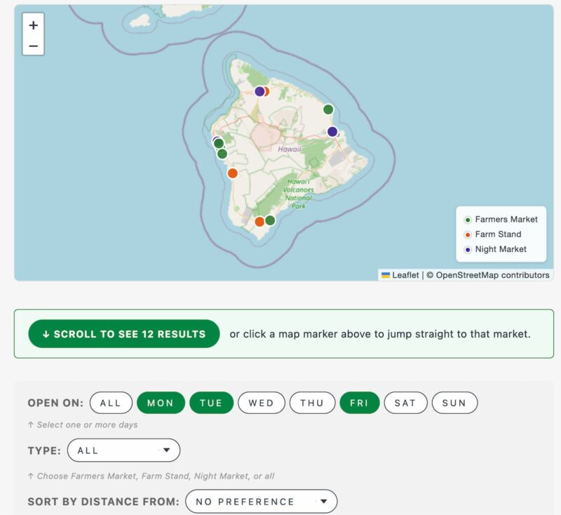This screenshot has width=561, height=515.
Task: Select the green Farmers Market marker near southern tip
Action: 270,220
